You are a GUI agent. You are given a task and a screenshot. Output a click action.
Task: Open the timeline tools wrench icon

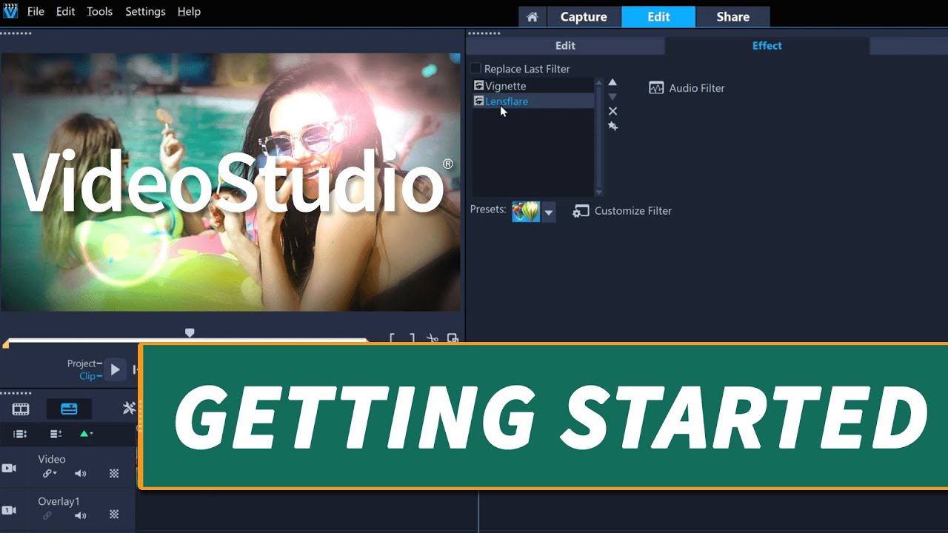click(129, 408)
